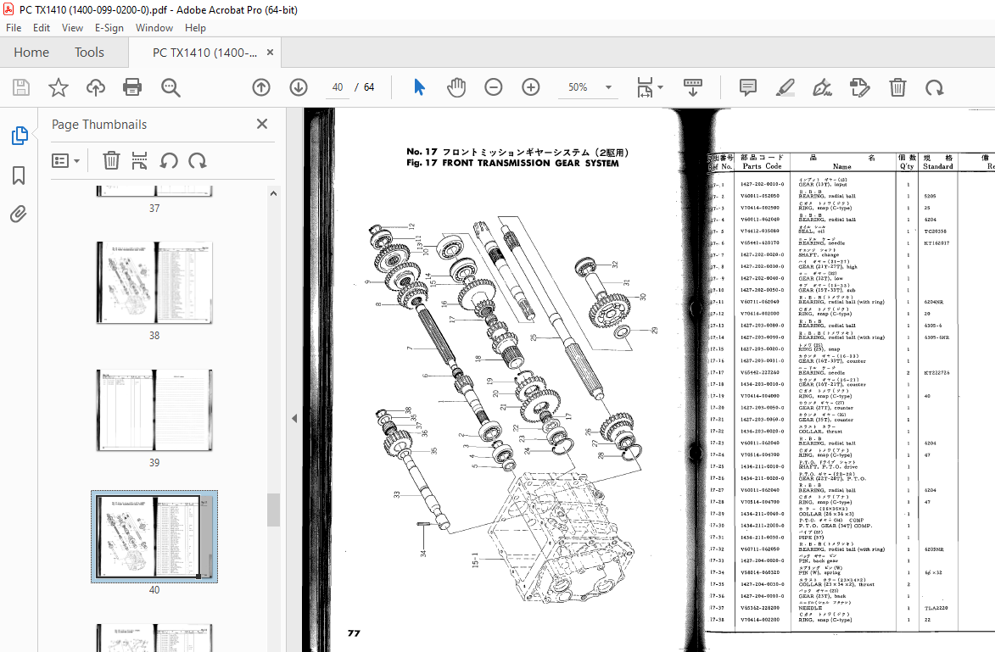
Task: Switch to the Tools tab
Action: 89,53
